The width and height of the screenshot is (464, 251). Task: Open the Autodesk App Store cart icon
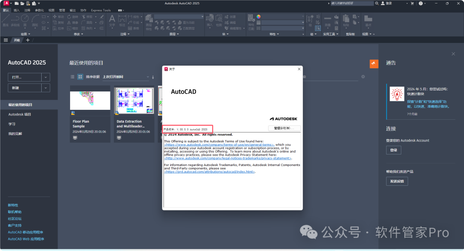coord(412,3)
